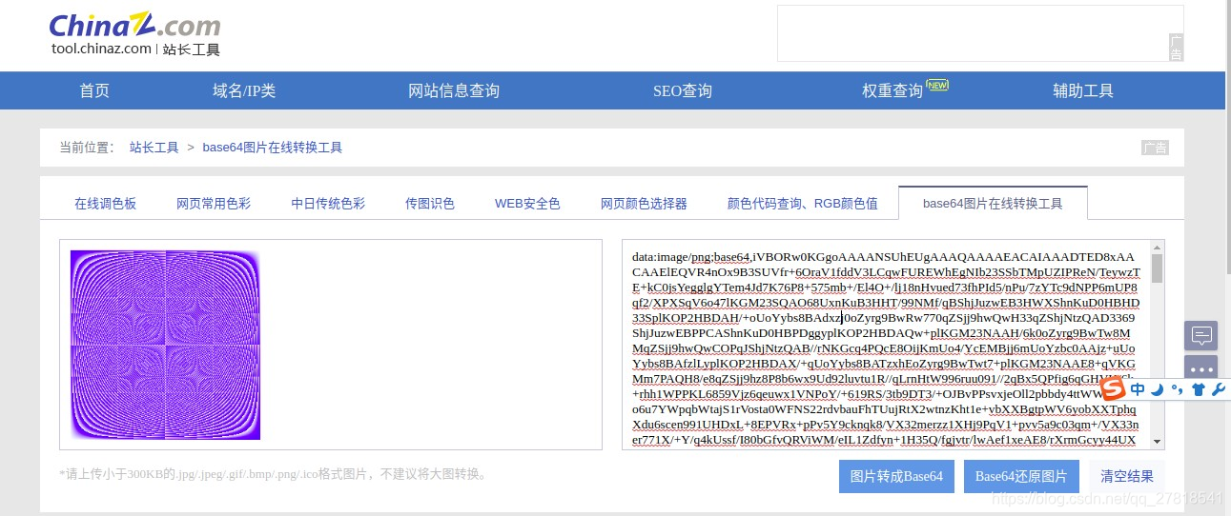This screenshot has height=516, width=1231.
Task: Switch to the 在线调色板 tab
Action: pyautogui.click(x=106, y=204)
